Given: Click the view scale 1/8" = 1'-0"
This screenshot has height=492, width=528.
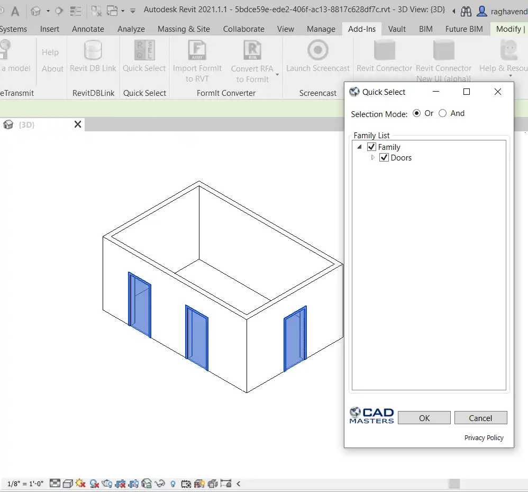Looking at the screenshot, I should [x=24, y=484].
